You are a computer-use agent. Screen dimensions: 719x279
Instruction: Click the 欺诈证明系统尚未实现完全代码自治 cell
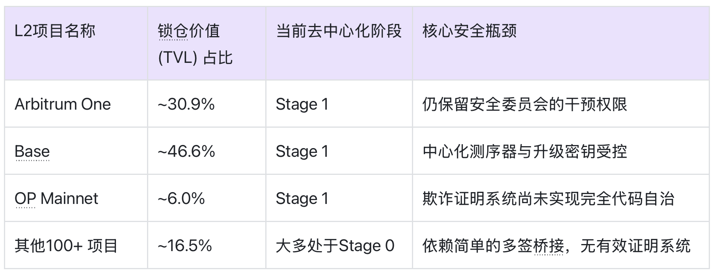point(548,198)
